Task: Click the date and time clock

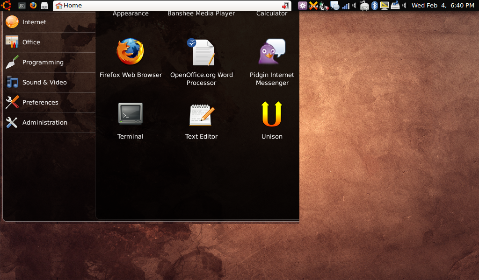Action: [x=443, y=6]
